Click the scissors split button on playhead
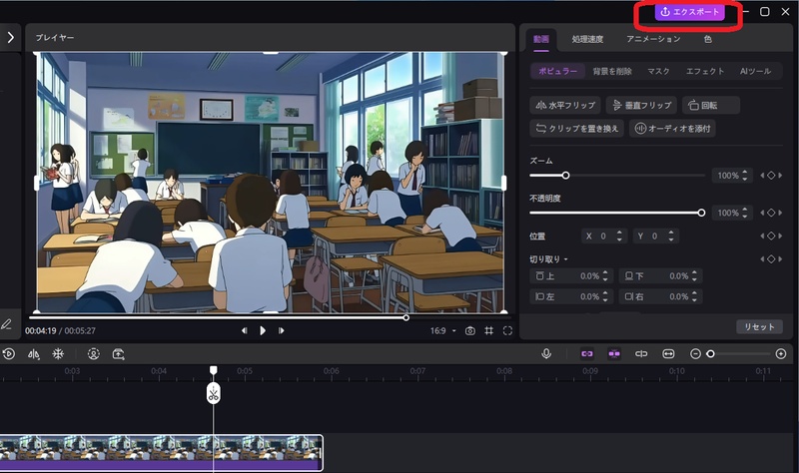The height and width of the screenshot is (473, 799). click(214, 393)
